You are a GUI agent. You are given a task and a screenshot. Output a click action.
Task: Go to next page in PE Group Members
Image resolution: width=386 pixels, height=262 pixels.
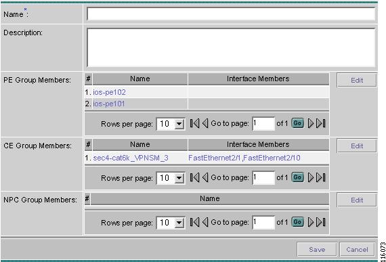pyautogui.click(x=311, y=123)
